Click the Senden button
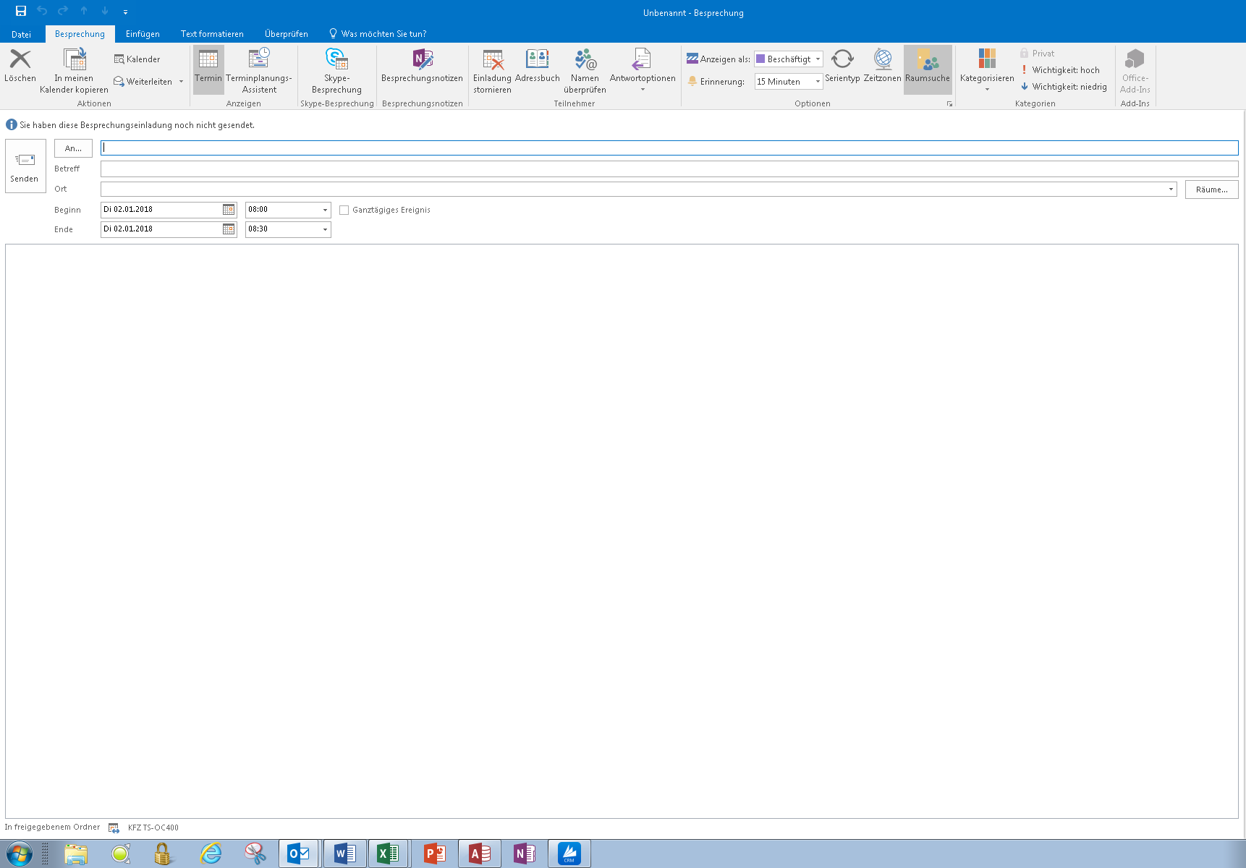Screen dimensions: 1246x868 click(25, 166)
